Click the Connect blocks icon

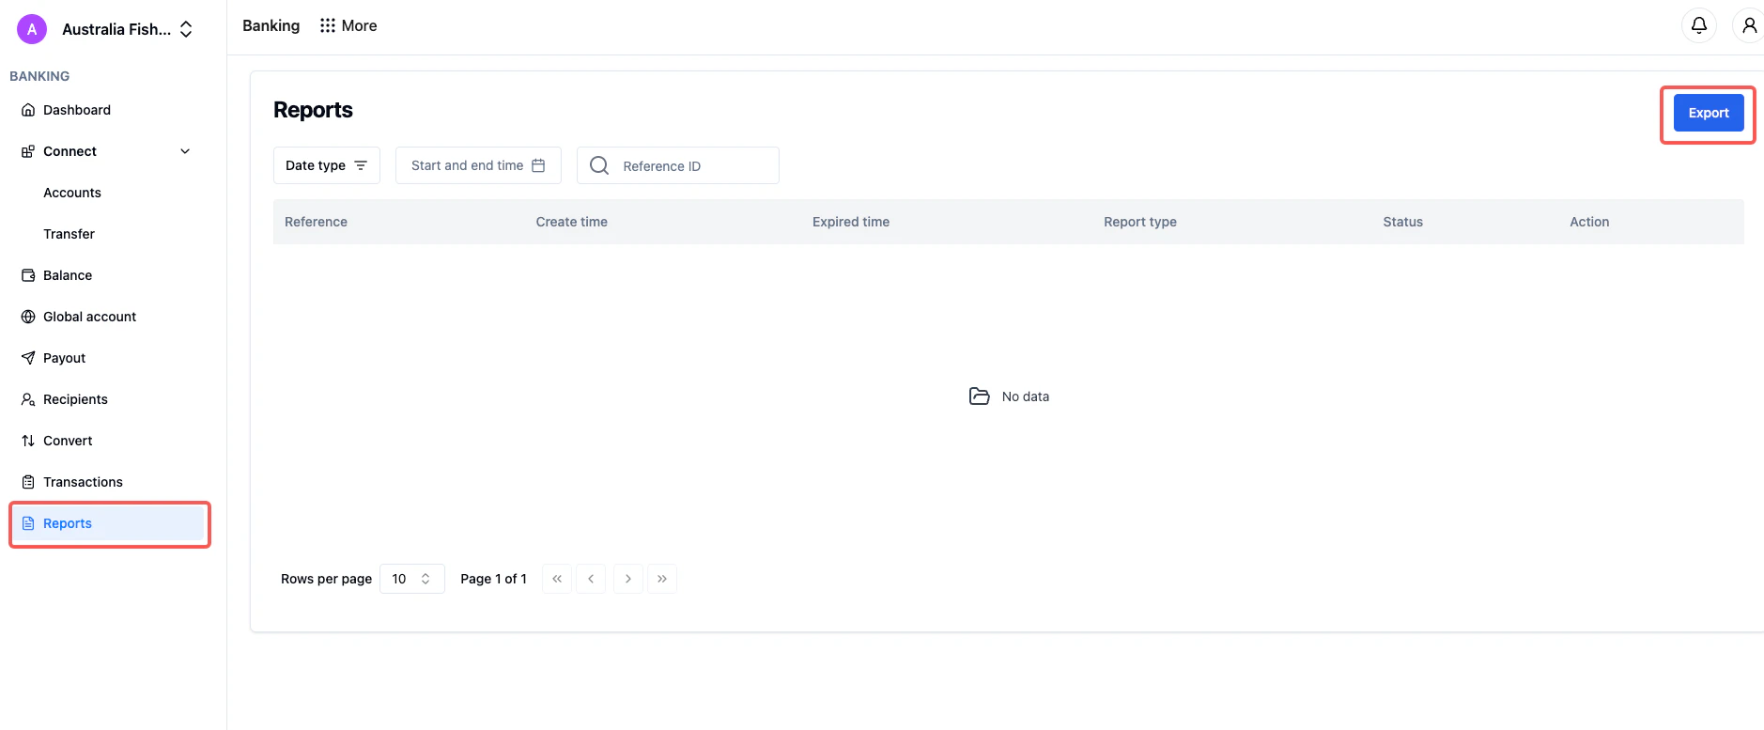[x=28, y=151]
